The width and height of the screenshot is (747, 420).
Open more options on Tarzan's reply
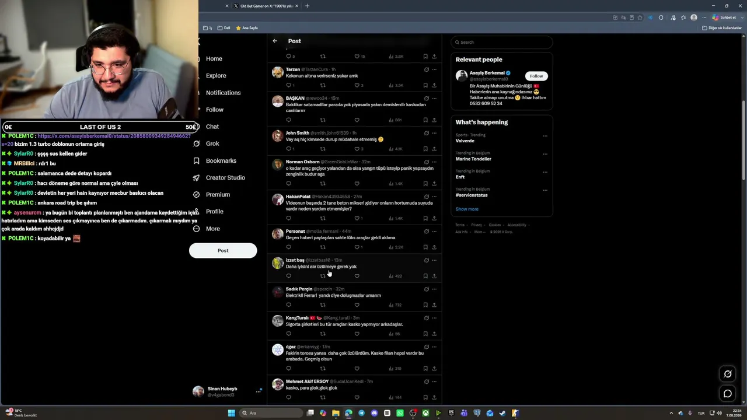(x=434, y=69)
